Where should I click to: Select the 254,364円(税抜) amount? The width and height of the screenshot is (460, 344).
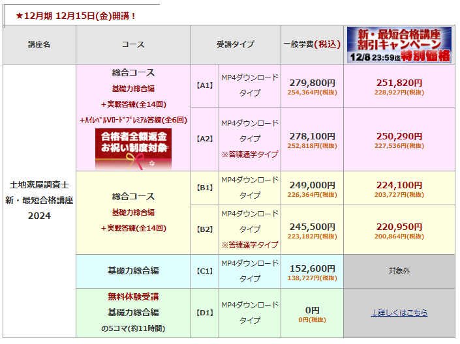tap(312, 93)
